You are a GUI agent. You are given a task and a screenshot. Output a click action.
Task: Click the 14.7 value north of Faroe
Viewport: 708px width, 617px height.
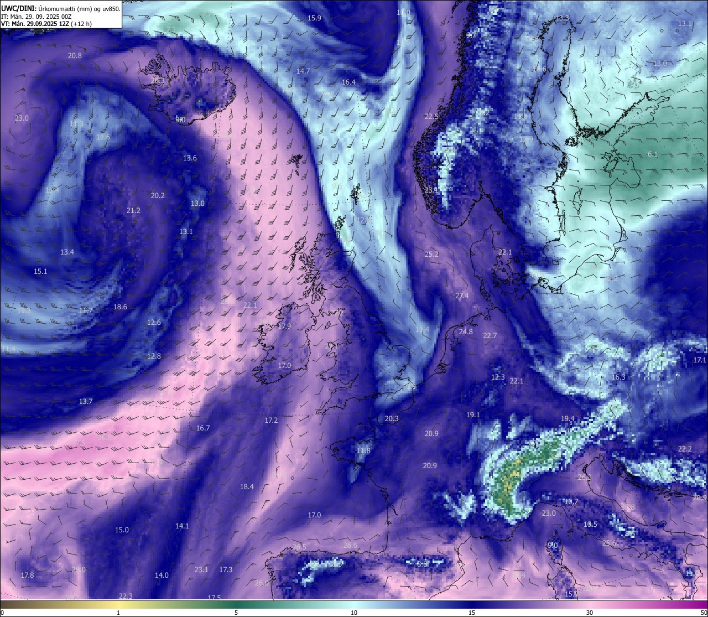(303, 71)
